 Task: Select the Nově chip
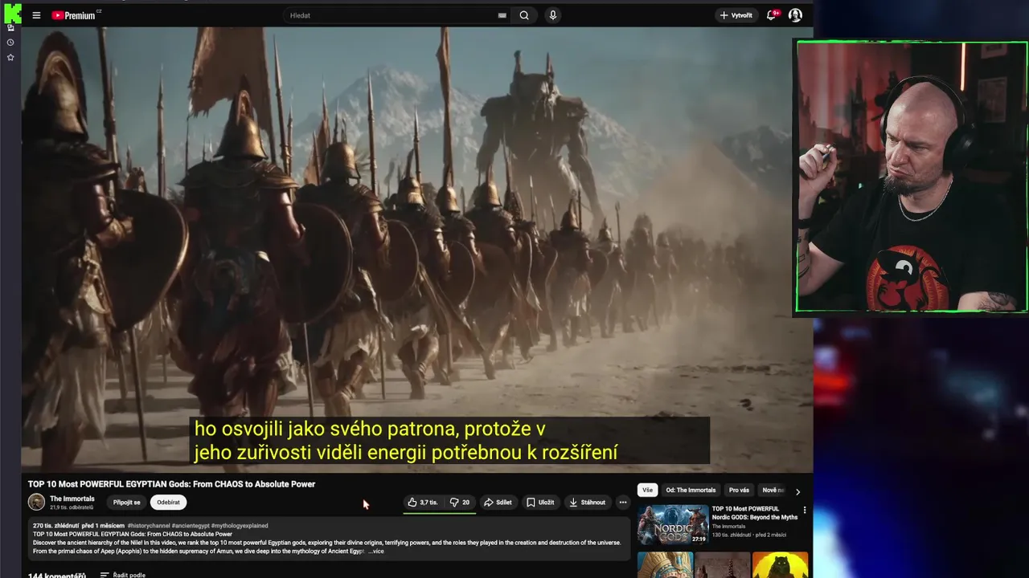point(773,490)
